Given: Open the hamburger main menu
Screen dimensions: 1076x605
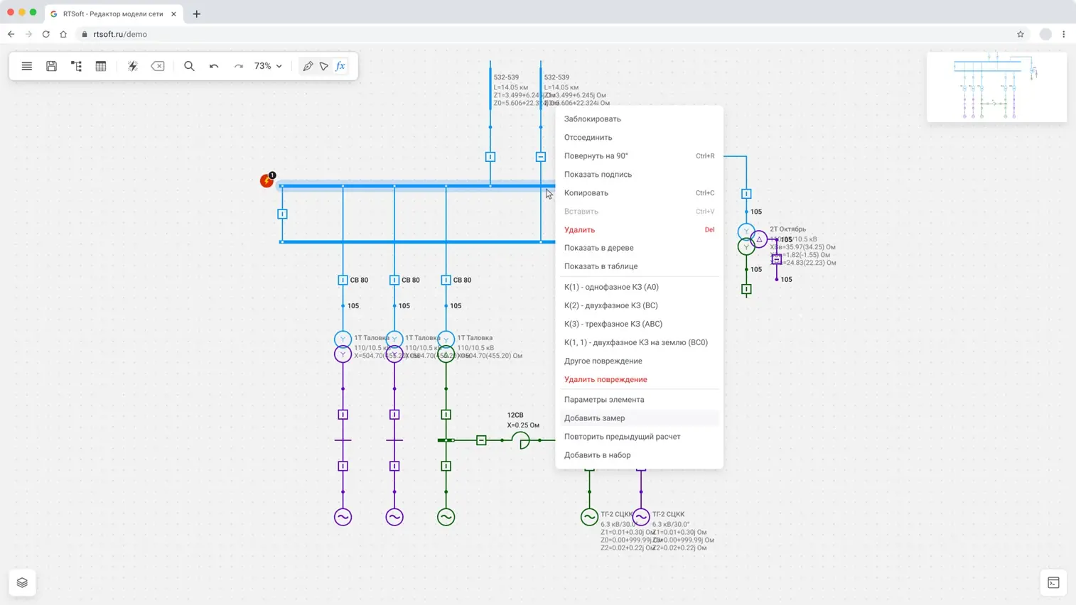Looking at the screenshot, I should coord(26,66).
